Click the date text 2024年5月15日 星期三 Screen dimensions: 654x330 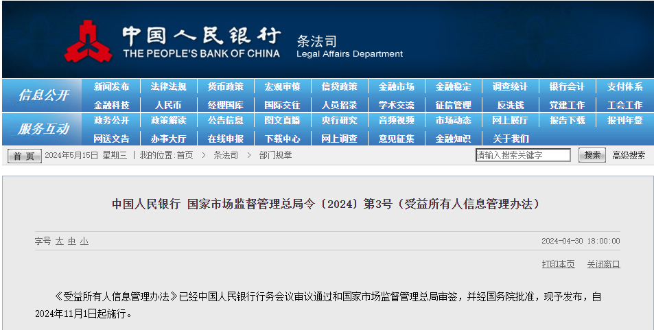point(86,156)
